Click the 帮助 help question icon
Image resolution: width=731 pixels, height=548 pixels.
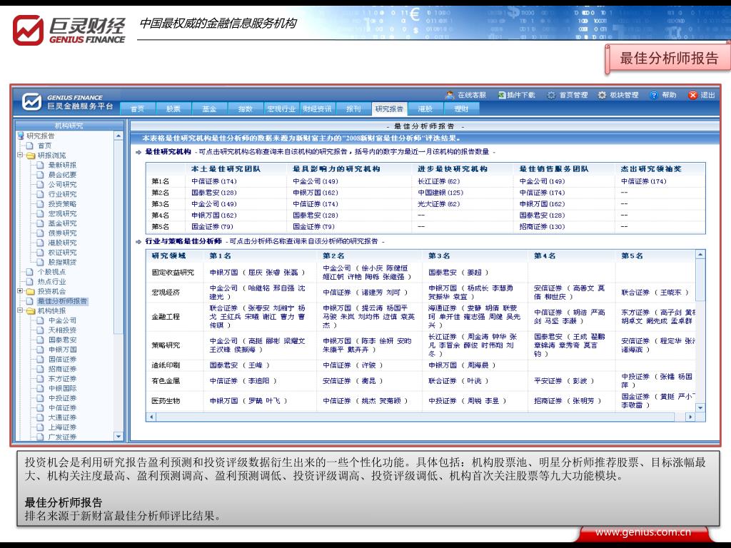(654, 95)
